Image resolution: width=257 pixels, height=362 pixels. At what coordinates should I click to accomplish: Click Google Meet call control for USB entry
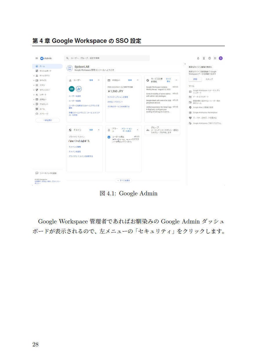pyautogui.click(x=162, y=101)
